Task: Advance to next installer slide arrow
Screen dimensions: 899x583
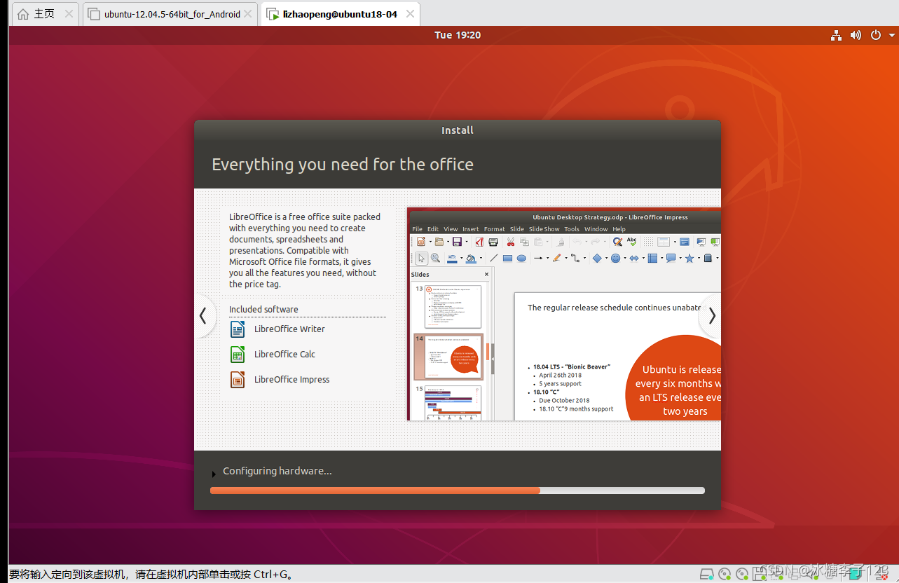Action: tap(711, 316)
